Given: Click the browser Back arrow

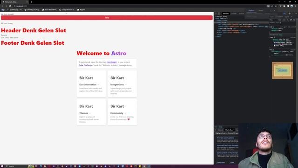Looking at the screenshot, I should point(2,6).
